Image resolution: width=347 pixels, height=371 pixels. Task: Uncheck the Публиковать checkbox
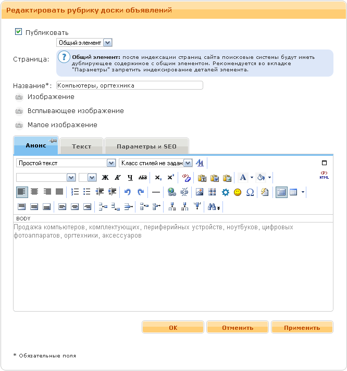(x=19, y=32)
